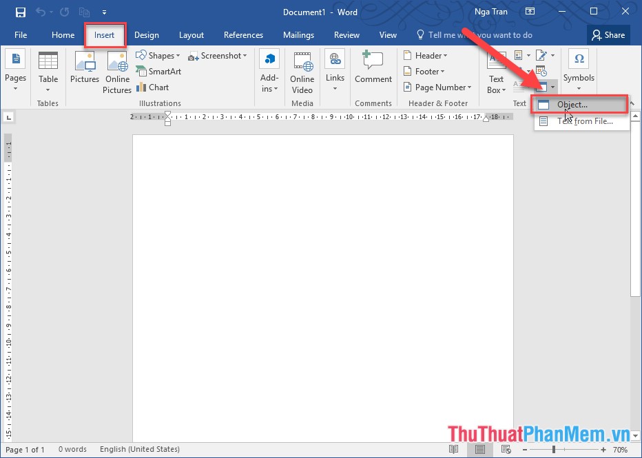Open the Mailings tab

pyautogui.click(x=298, y=35)
